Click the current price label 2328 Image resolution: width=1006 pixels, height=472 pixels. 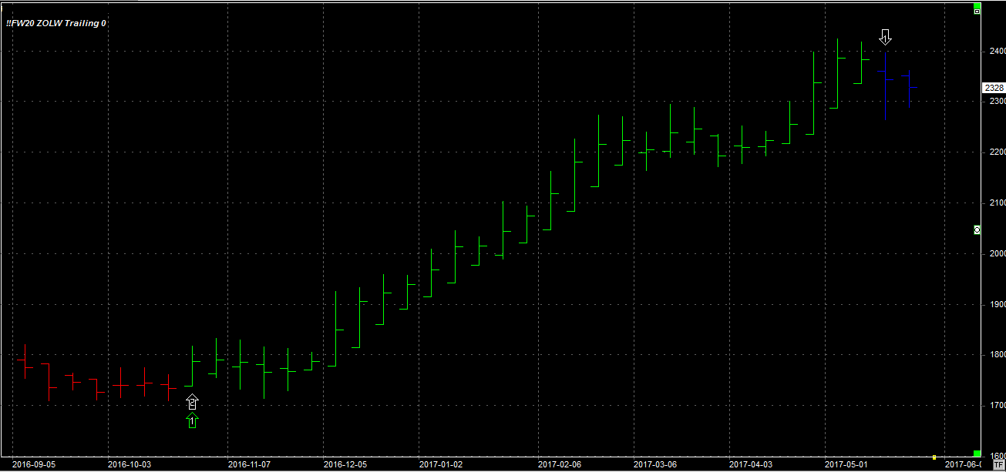pyautogui.click(x=994, y=88)
